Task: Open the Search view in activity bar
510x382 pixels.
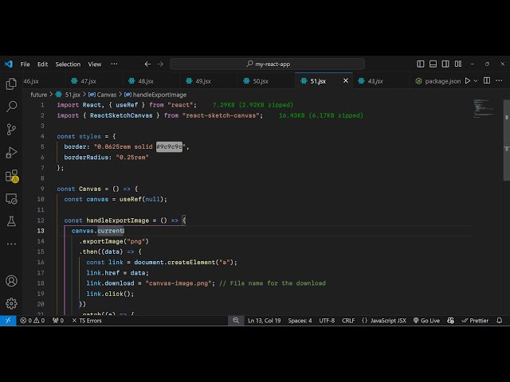Action: [11, 106]
